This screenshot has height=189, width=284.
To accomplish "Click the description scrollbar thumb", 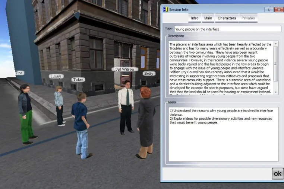I will (x=276, y=64).
